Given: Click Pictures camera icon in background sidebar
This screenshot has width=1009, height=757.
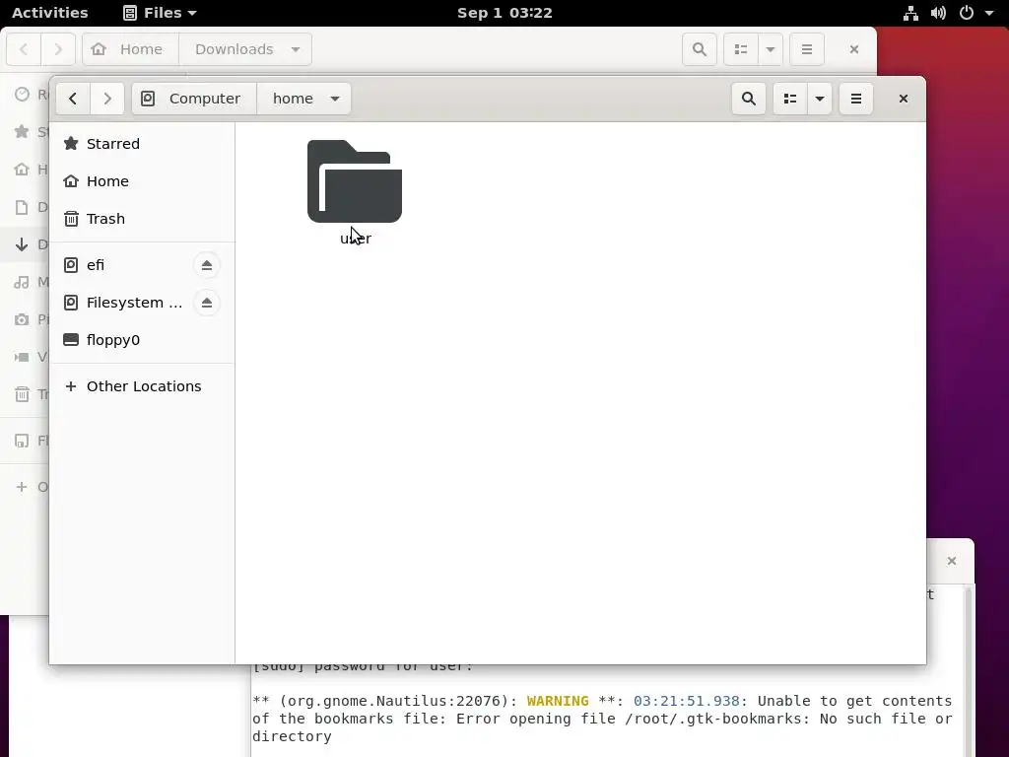Looking at the screenshot, I should coord(22,319).
